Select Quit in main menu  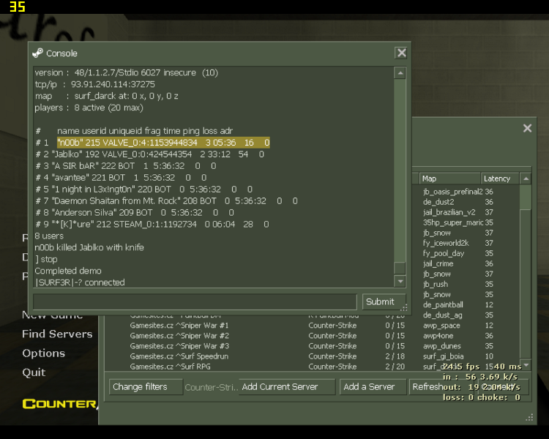point(34,372)
